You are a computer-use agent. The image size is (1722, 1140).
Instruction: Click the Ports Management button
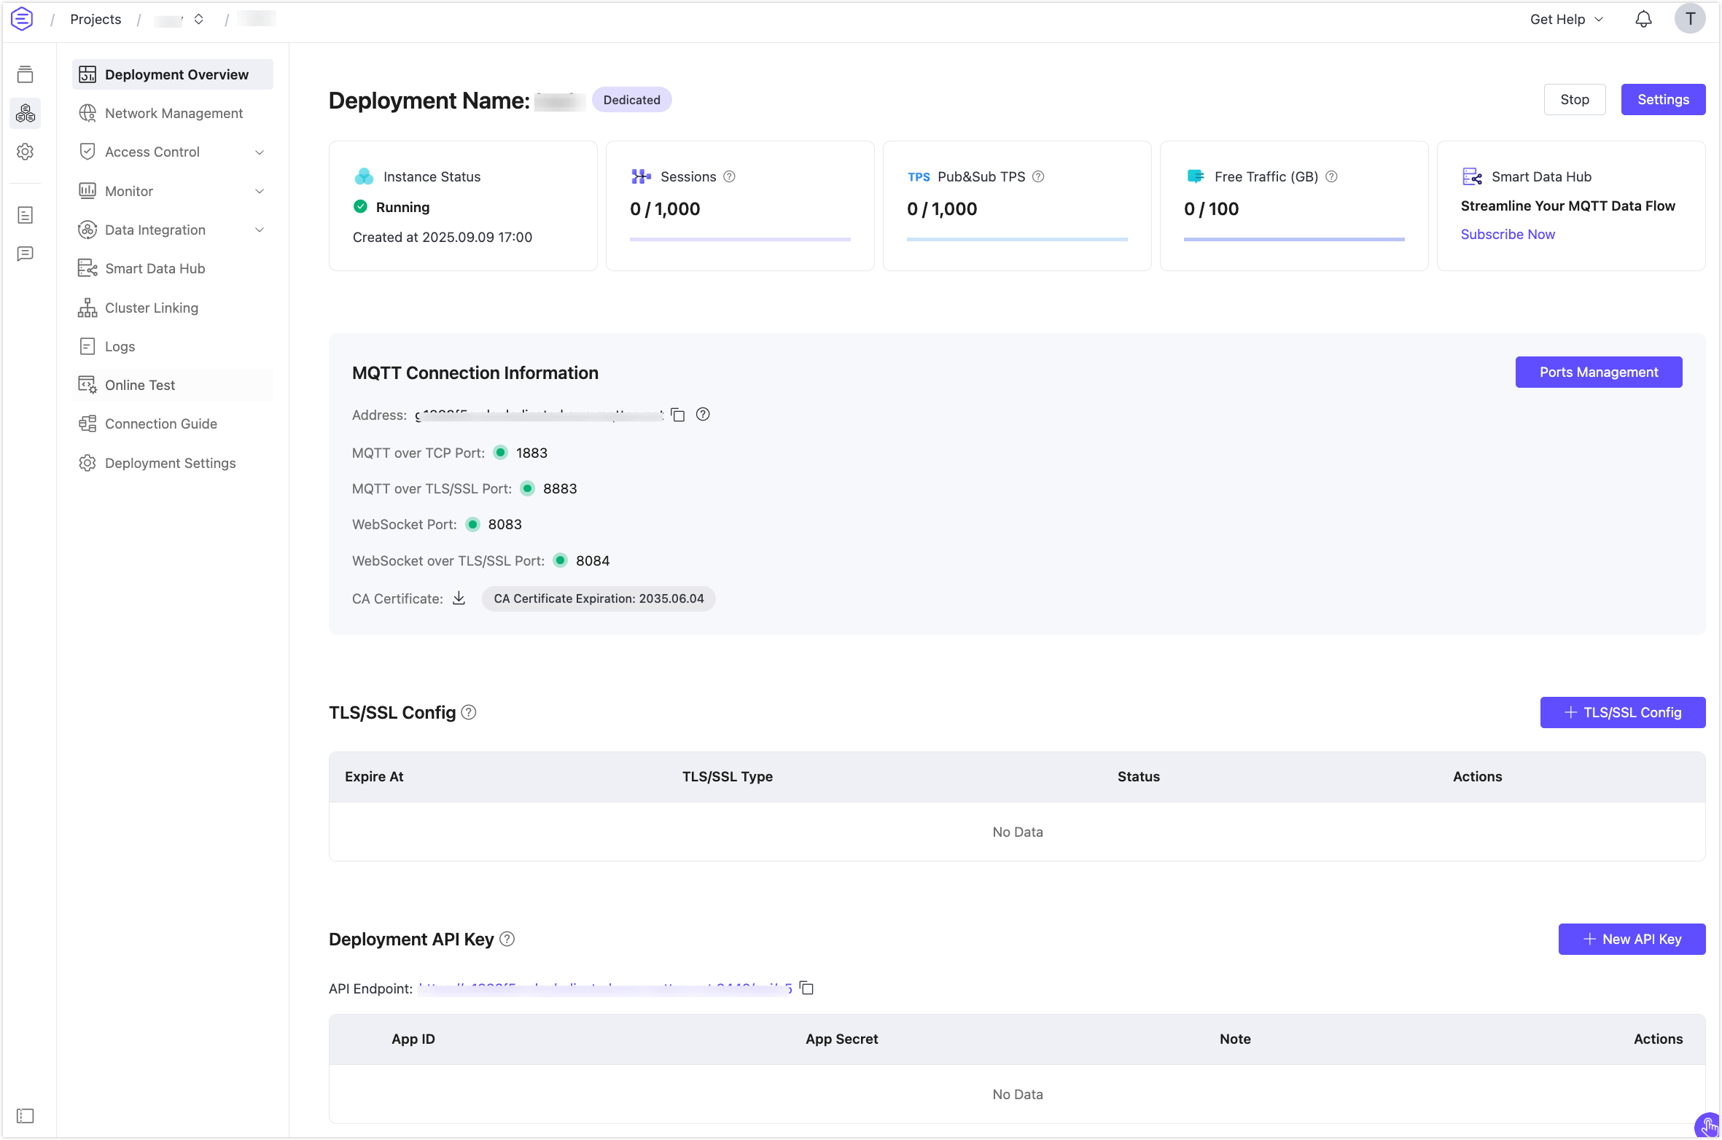[1598, 372]
